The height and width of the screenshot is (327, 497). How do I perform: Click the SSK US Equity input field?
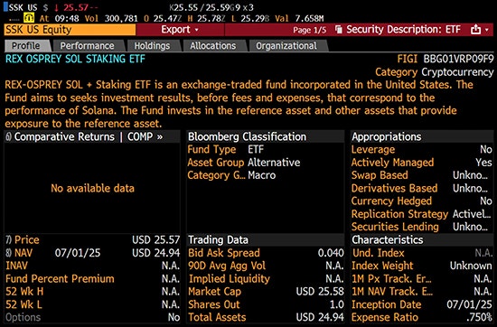coord(70,30)
